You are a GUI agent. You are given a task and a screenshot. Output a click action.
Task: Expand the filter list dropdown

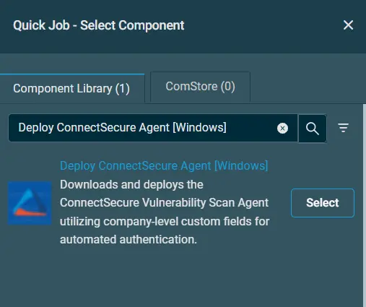click(x=343, y=128)
